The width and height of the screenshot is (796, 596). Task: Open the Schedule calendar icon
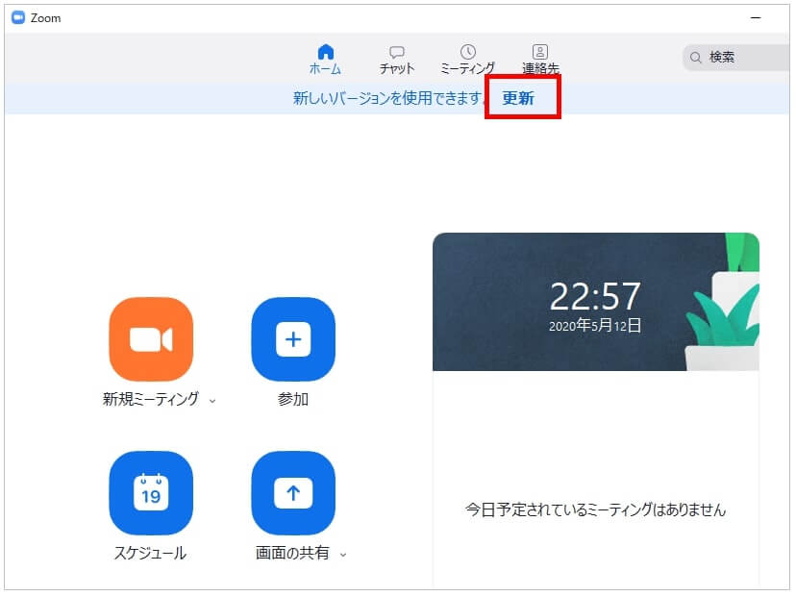point(151,493)
